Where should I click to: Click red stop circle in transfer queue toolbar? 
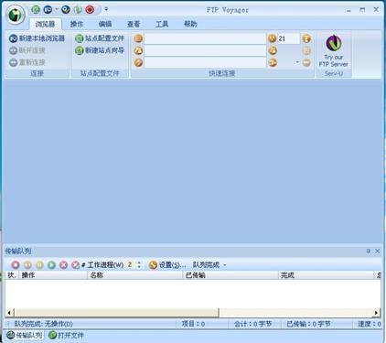click(16, 264)
